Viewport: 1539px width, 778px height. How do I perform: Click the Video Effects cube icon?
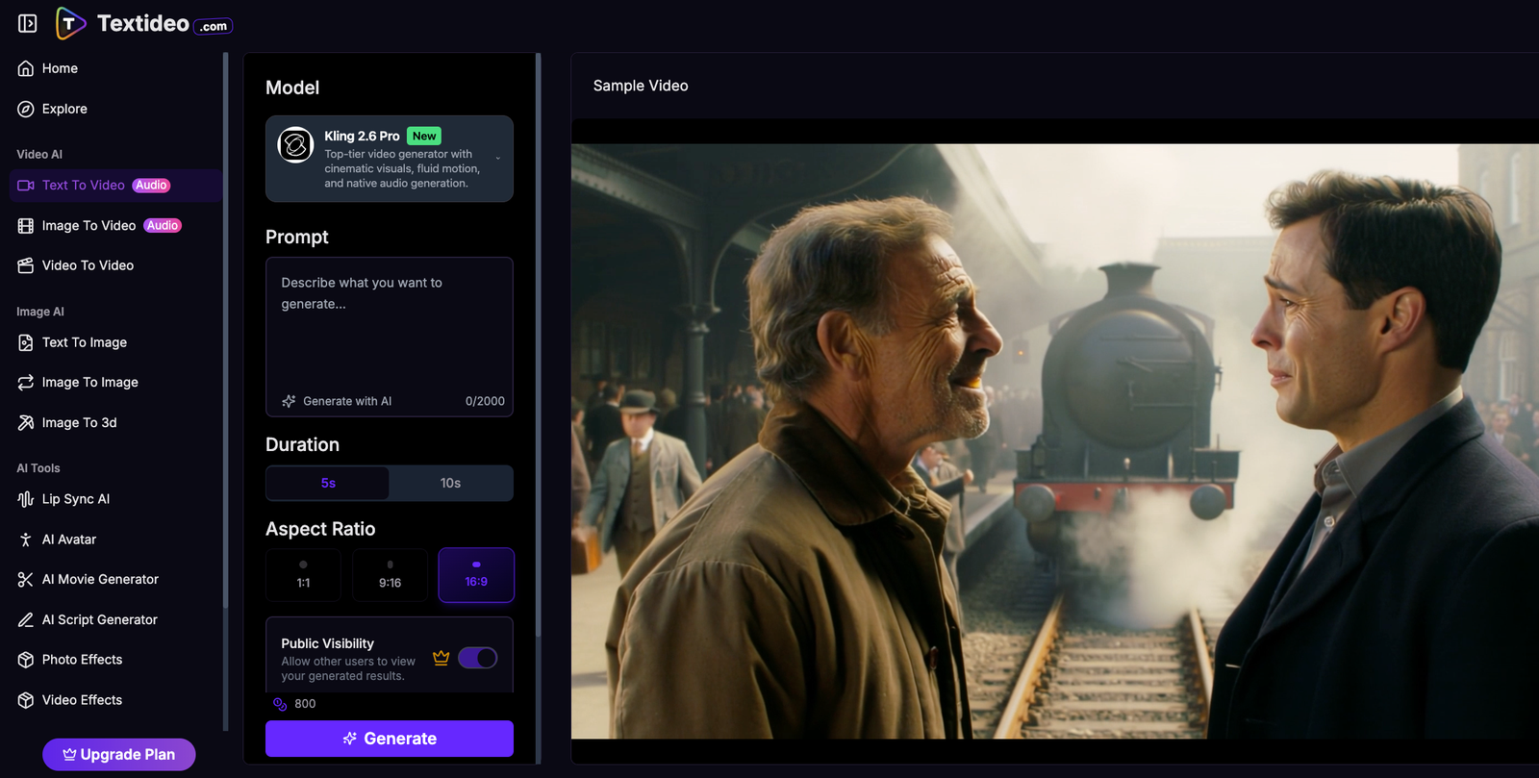click(x=26, y=700)
